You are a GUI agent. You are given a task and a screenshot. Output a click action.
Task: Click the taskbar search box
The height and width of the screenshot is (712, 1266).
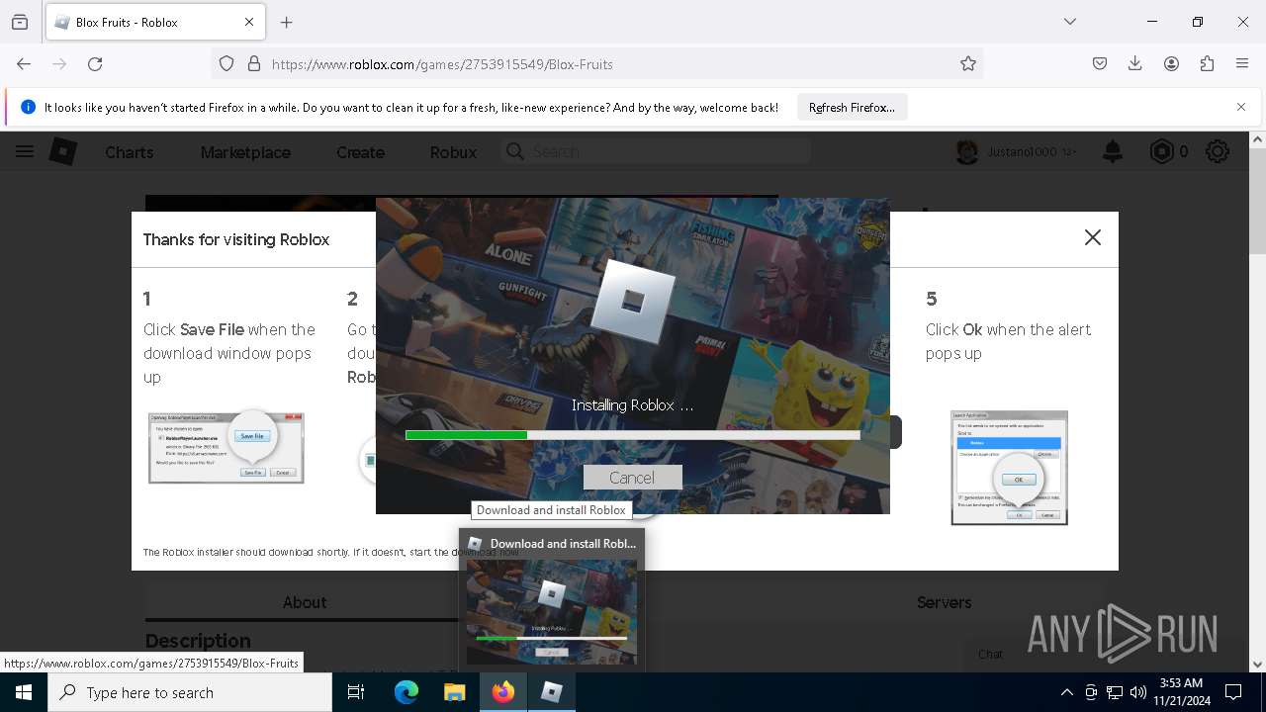190,692
